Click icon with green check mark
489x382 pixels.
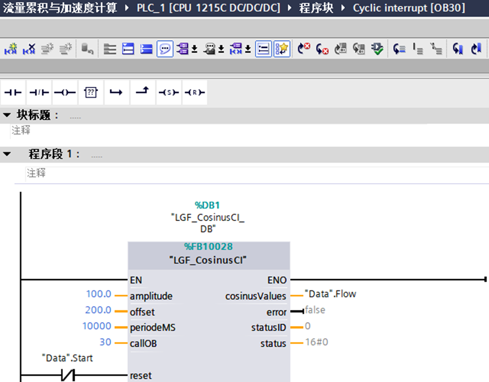click(x=378, y=49)
